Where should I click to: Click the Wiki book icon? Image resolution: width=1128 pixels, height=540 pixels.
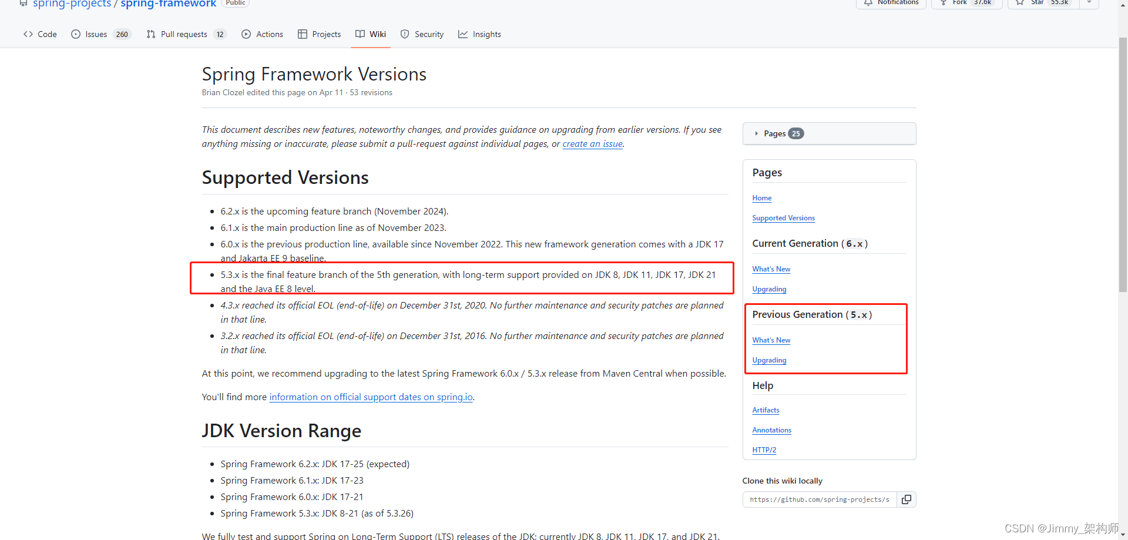360,34
